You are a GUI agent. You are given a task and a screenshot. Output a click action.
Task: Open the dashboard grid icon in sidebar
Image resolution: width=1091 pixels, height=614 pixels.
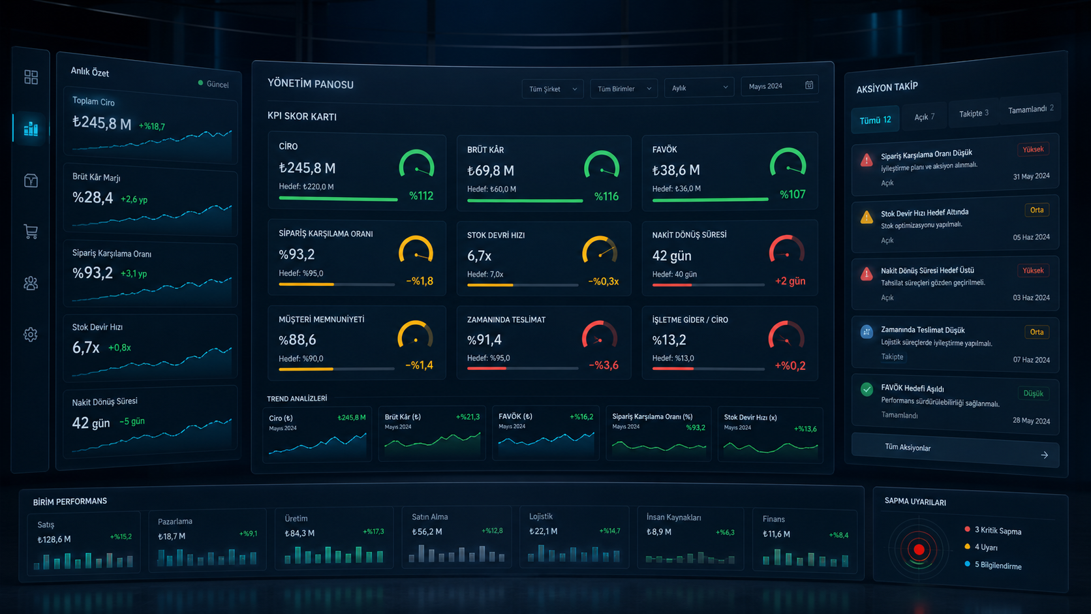point(31,77)
